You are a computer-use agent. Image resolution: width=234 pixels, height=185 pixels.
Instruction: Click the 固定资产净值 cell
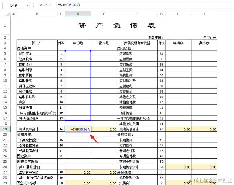pos(37,172)
